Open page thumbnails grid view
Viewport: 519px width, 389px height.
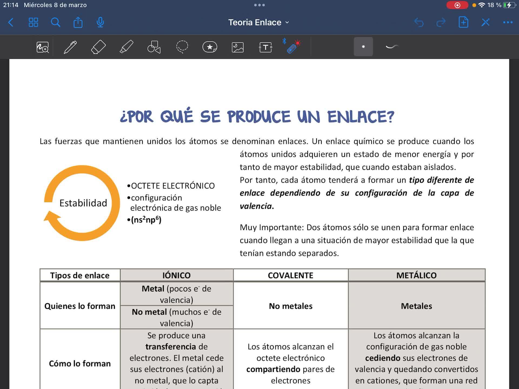[x=33, y=22]
